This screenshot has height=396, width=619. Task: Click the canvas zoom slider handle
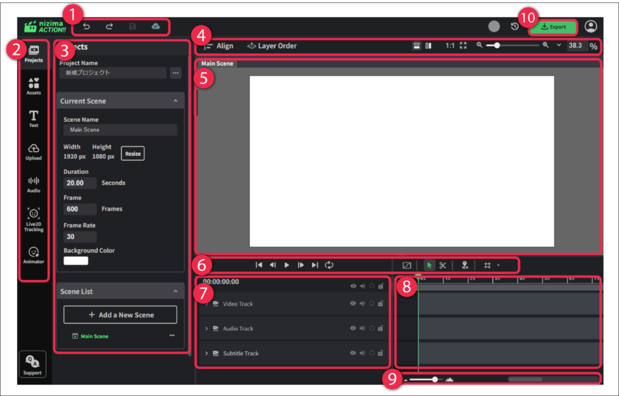coord(497,45)
